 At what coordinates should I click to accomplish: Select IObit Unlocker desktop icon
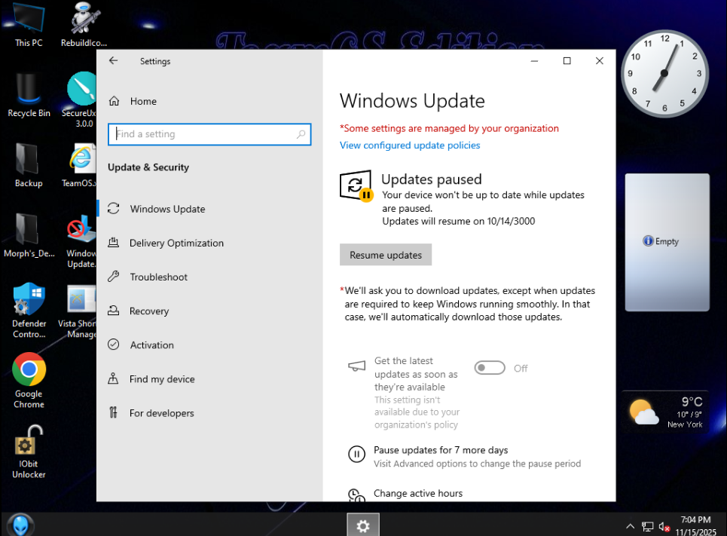[x=29, y=452]
